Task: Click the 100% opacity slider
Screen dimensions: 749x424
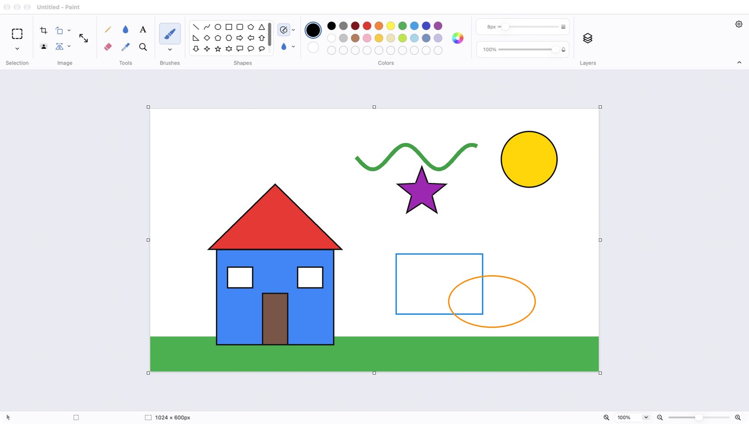Action: pyautogui.click(x=529, y=49)
